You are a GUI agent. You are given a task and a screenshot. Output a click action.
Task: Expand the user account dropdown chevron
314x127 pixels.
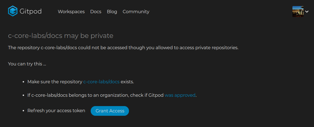(307, 12)
